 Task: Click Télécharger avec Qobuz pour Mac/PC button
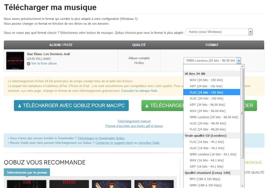pos(71,106)
